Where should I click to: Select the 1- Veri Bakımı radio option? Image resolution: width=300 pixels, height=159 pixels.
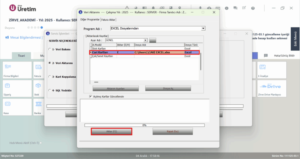tap(50, 49)
